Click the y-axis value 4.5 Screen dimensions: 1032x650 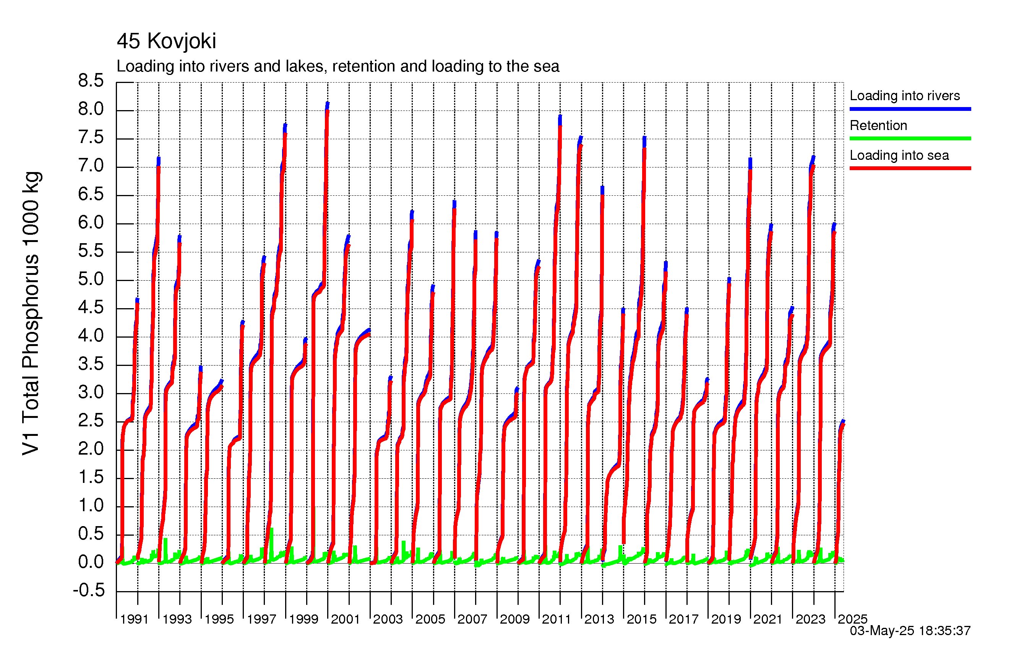pos(91,307)
